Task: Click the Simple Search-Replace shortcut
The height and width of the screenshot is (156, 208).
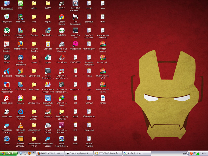Action: pos(62,141)
